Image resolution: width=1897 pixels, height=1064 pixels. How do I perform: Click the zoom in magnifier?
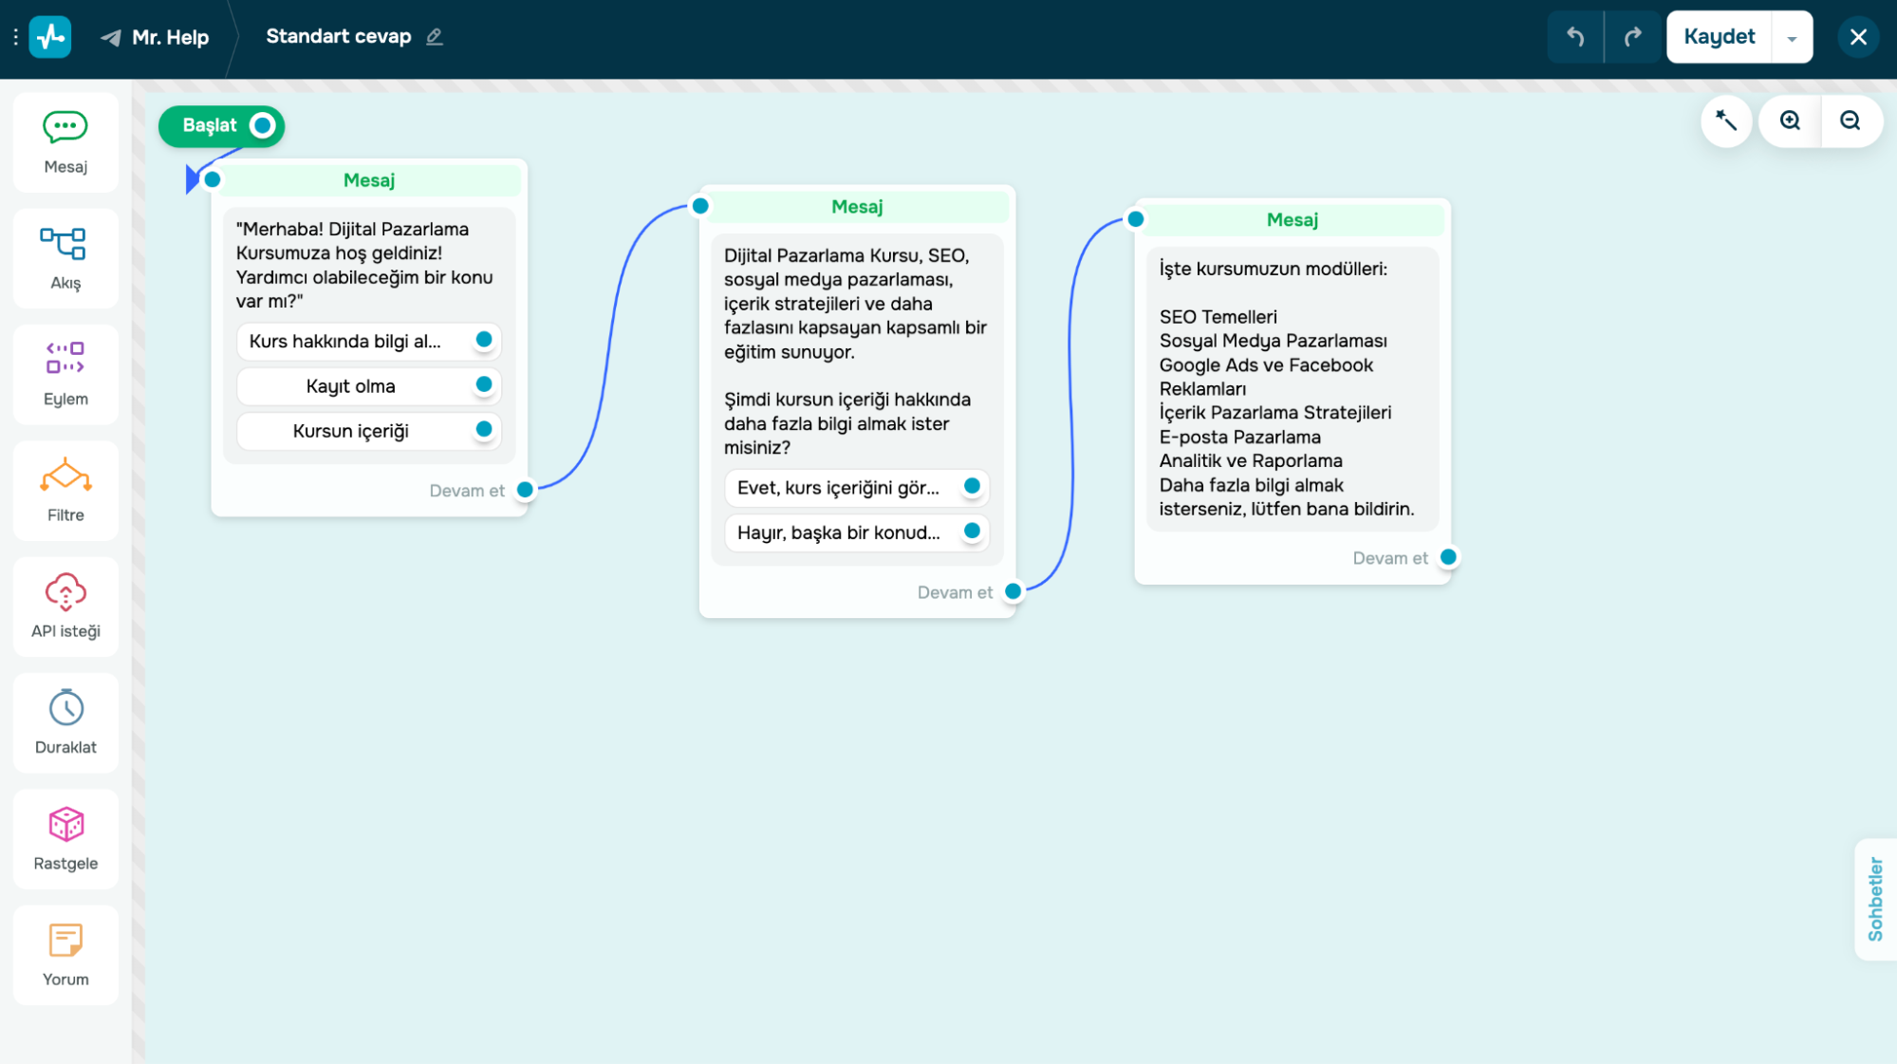(1791, 121)
